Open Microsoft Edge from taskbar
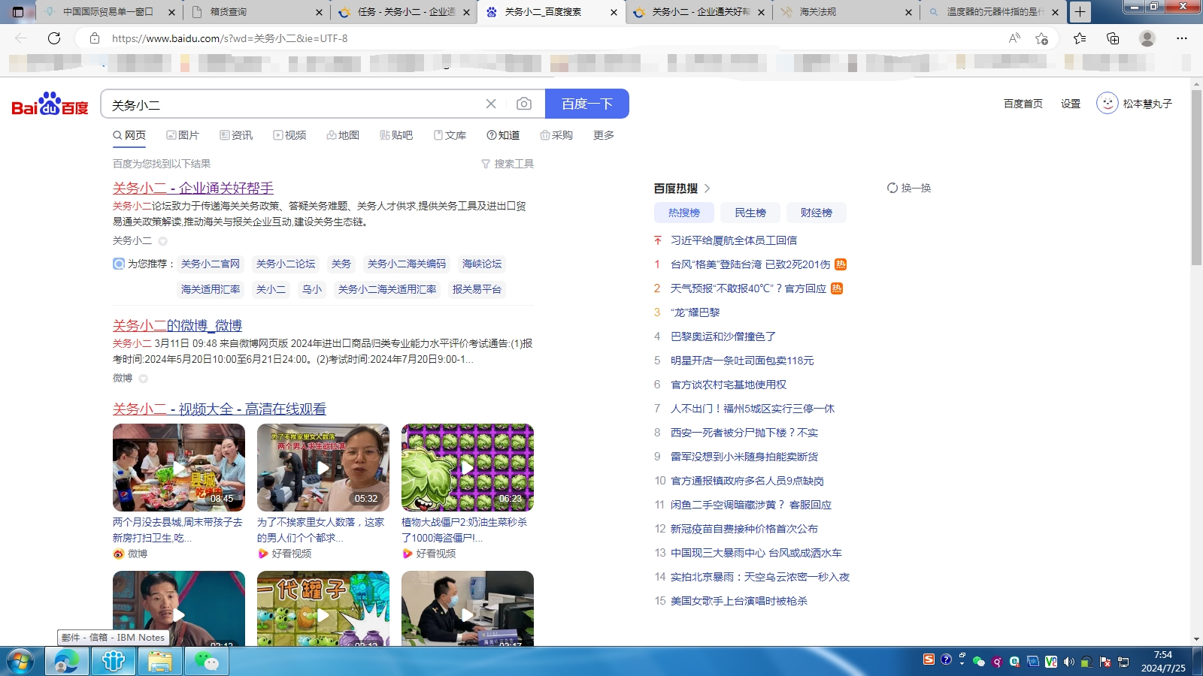The width and height of the screenshot is (1203, 676). coord(67,662)
